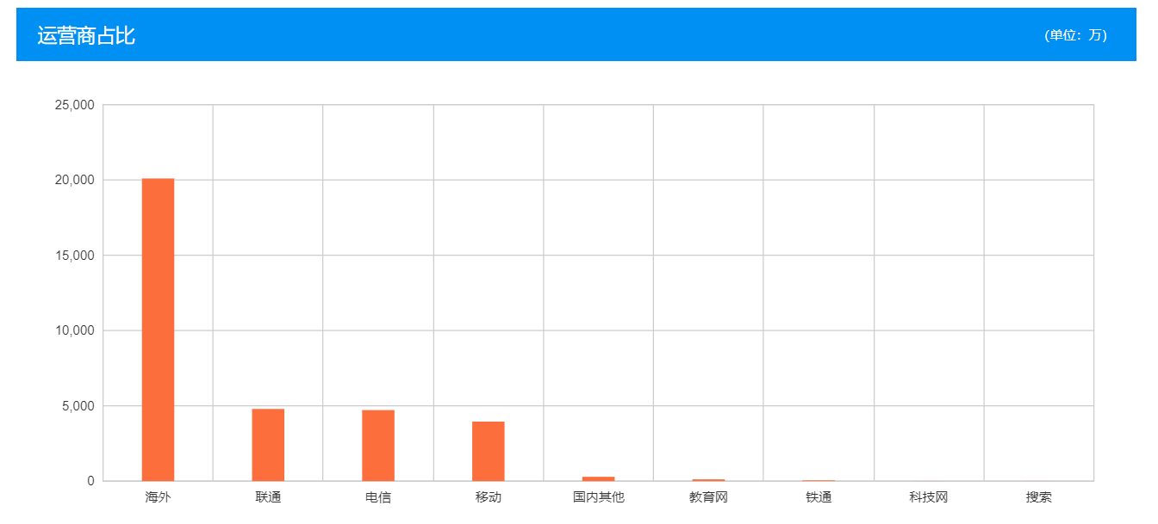Click the 25,000 y-axis label
1158x524 pixels.
74,105
